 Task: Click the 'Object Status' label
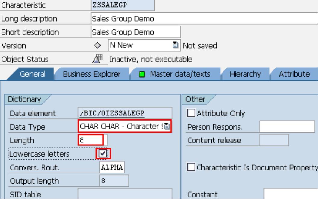(x=25, y=59)
